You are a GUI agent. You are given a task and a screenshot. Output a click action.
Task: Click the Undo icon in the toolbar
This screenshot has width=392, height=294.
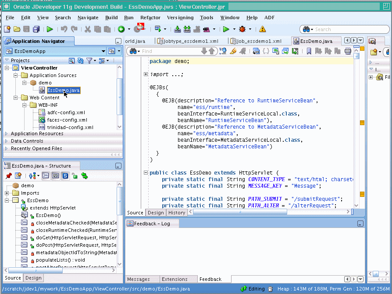[x=64, y=29]
